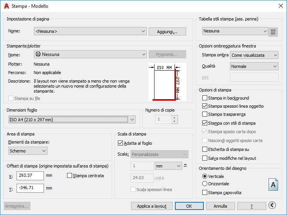Click the 'Non applicabile' path text

[x=47, y=73]
